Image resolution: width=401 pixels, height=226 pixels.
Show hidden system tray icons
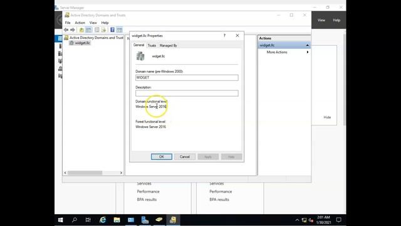point(297,220)
